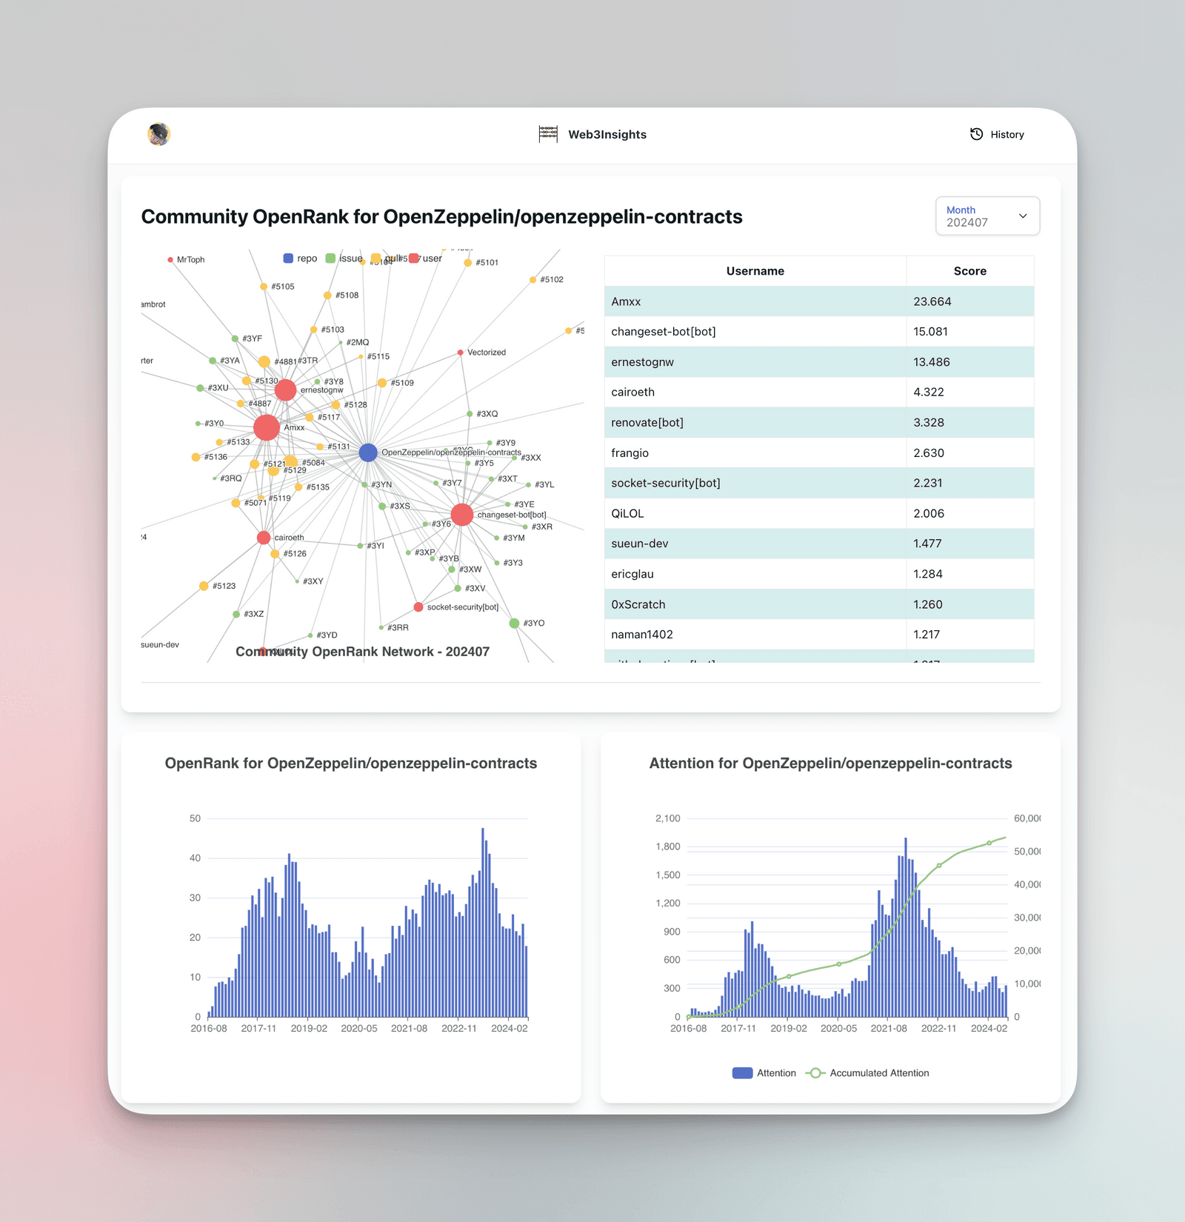Click the green #3YO issue node
This screenshot has height=1222, width=1185.
(x=514, y=624)
